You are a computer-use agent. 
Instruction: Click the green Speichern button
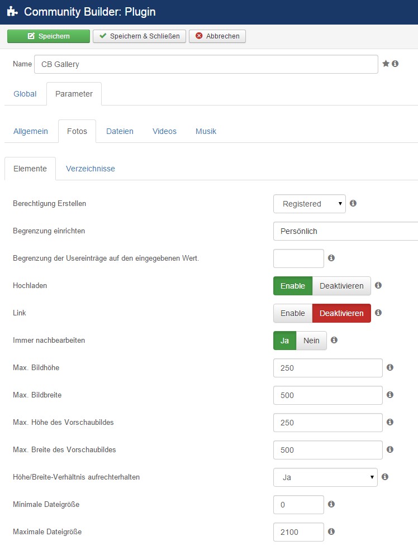click(x=49, y=36)
